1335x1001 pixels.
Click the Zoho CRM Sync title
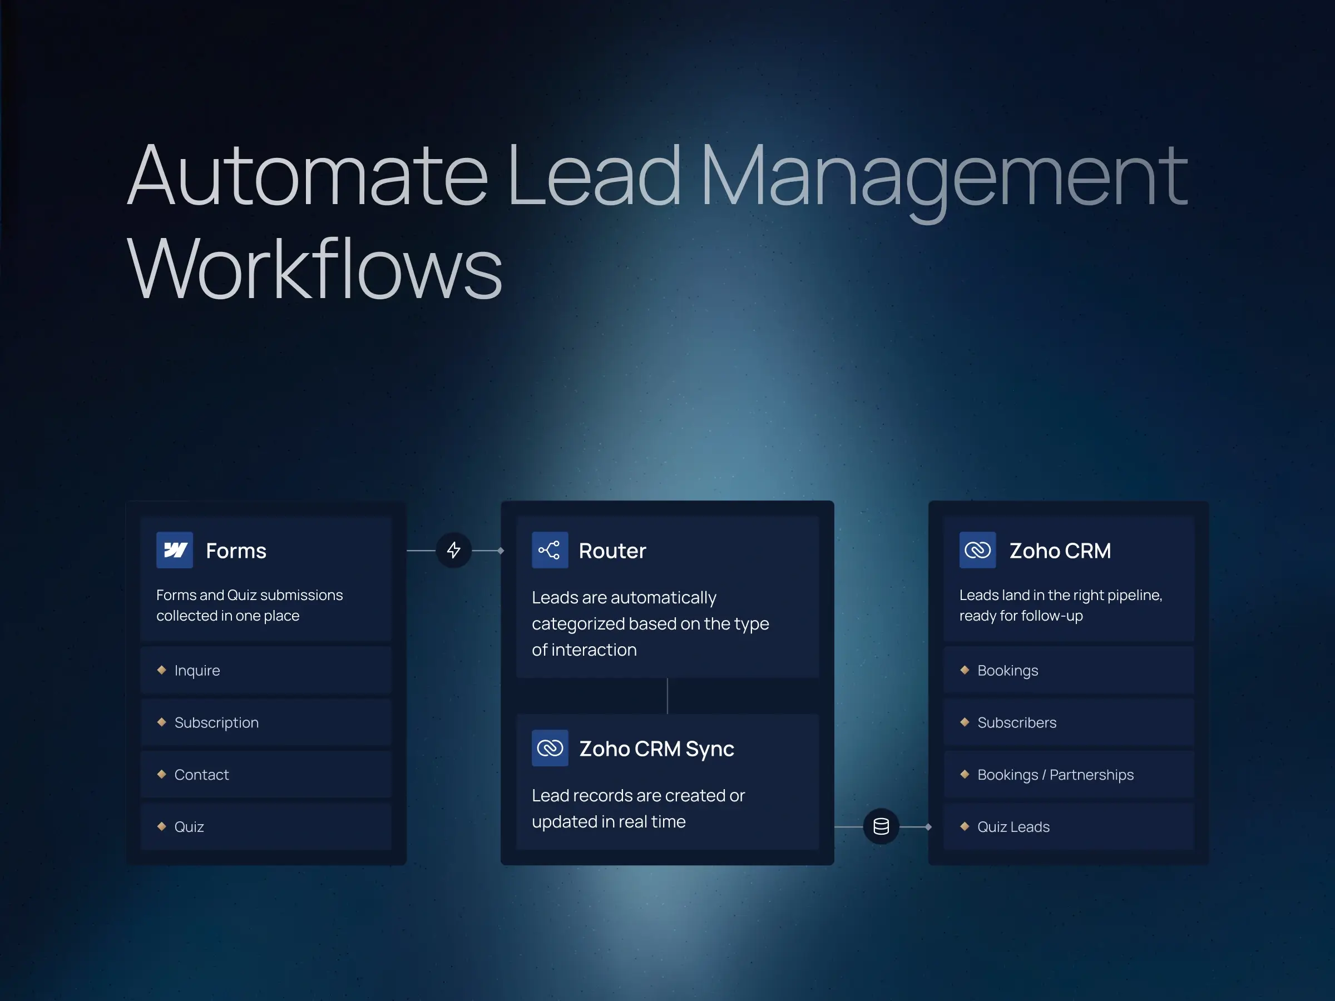click(656, 749)
